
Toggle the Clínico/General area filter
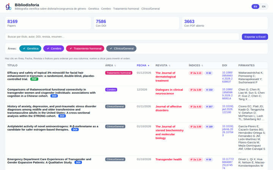click(x=121, y=48)
